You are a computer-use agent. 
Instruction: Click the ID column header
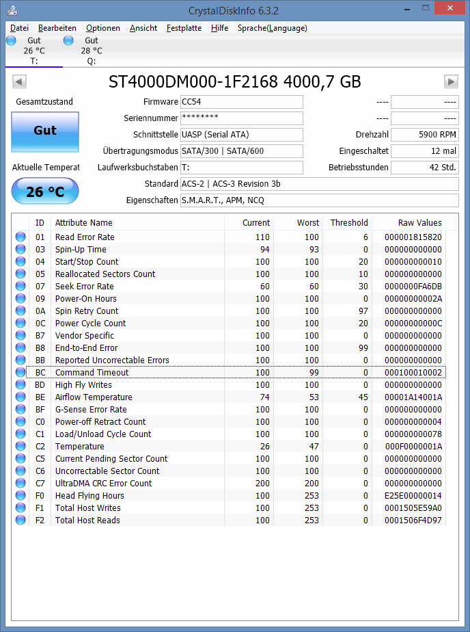point(40,222)
